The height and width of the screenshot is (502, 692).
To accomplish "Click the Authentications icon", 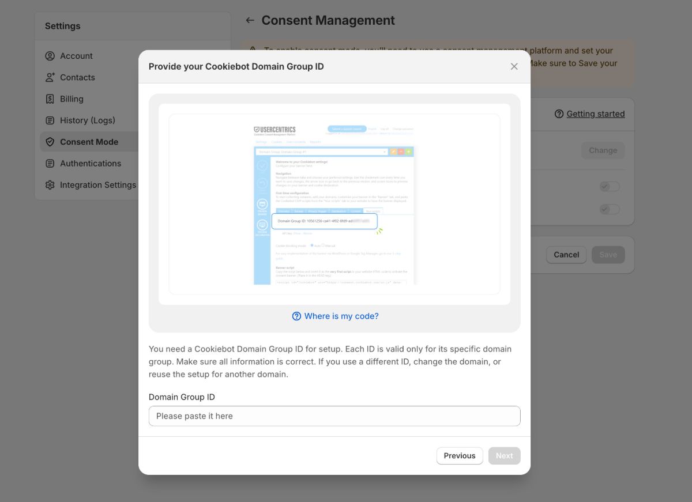I will coord(50,164).
